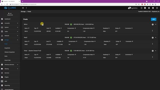Collapse the Storage sidebar menu
The image size is (160, 90).
tap(10, 40)
